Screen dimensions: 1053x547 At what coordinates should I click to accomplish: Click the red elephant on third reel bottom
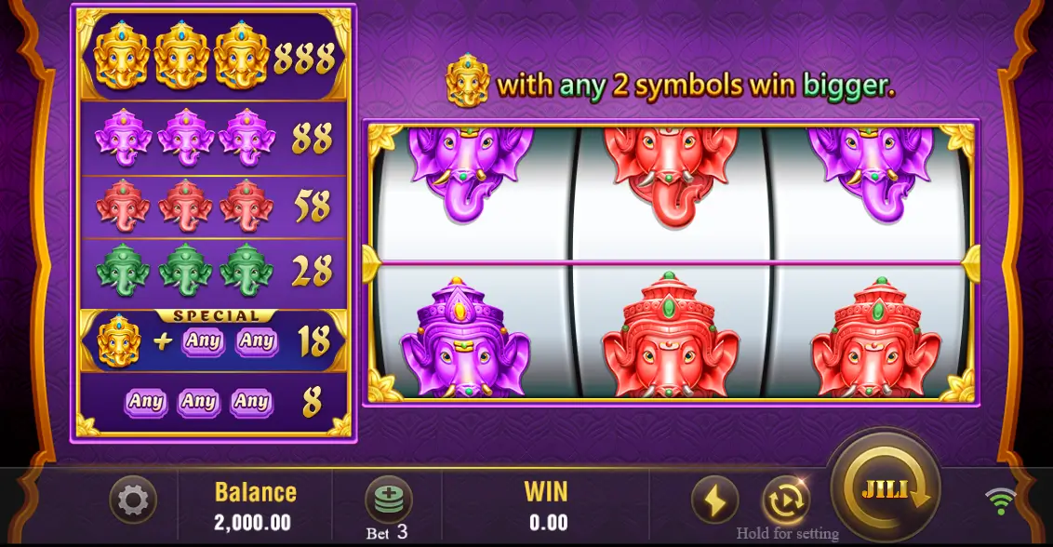(x=876, y=338)
